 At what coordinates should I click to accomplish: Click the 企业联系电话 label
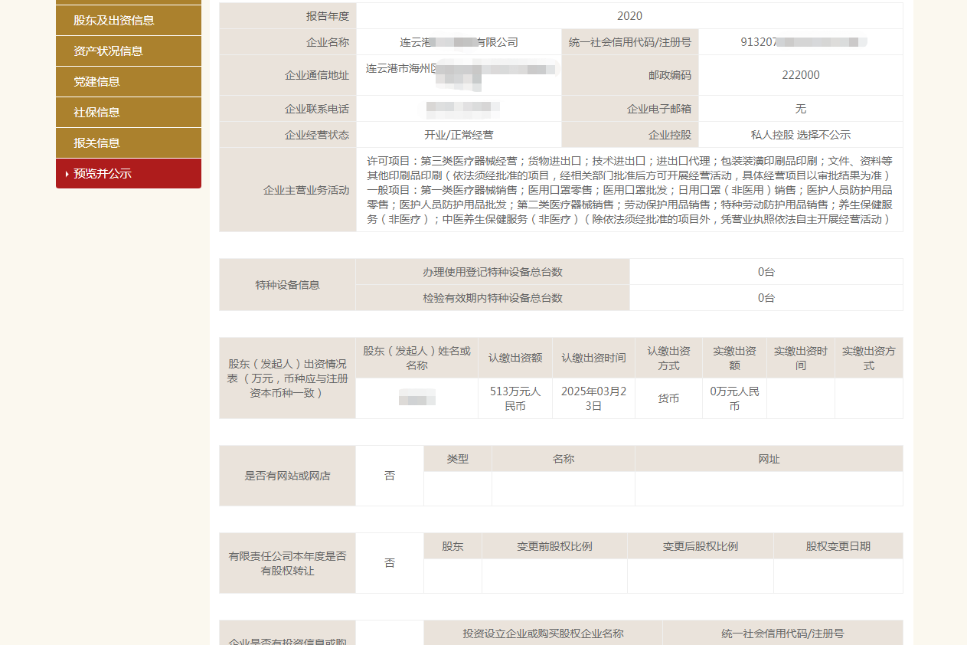click(x=288, y=109)
